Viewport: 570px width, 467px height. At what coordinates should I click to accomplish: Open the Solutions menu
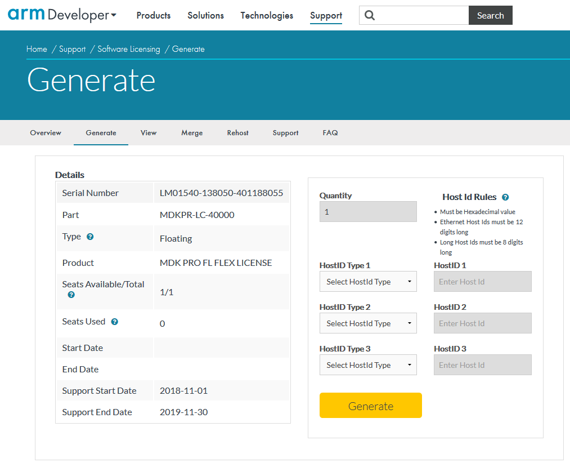coord(205,15)
